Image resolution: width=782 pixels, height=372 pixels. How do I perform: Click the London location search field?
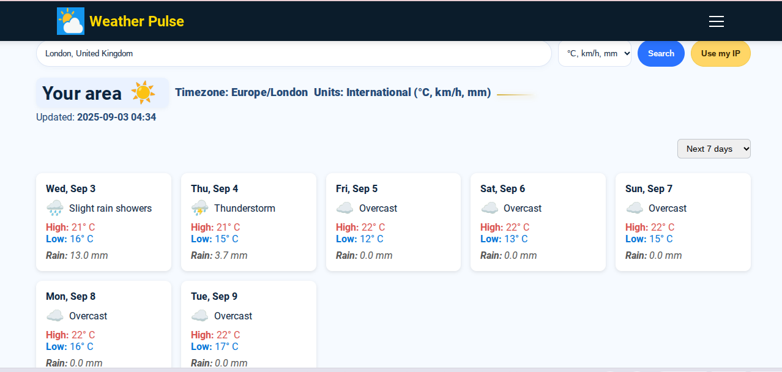(x=294, y=53)
